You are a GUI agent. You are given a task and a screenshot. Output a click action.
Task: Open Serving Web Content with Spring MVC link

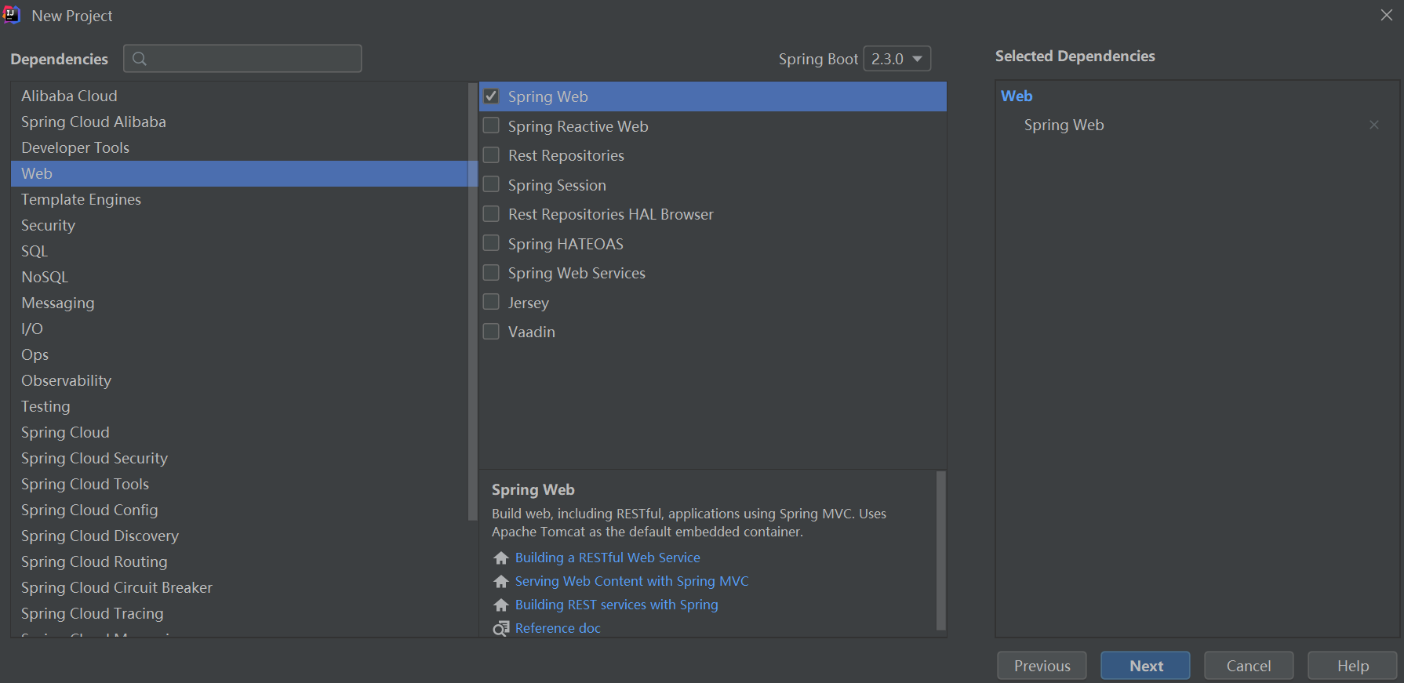[631, 581]
